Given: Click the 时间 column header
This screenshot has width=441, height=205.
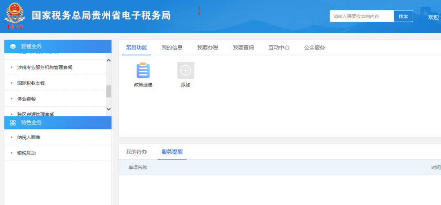Looking at the screenshot, I should click(436, 167).
